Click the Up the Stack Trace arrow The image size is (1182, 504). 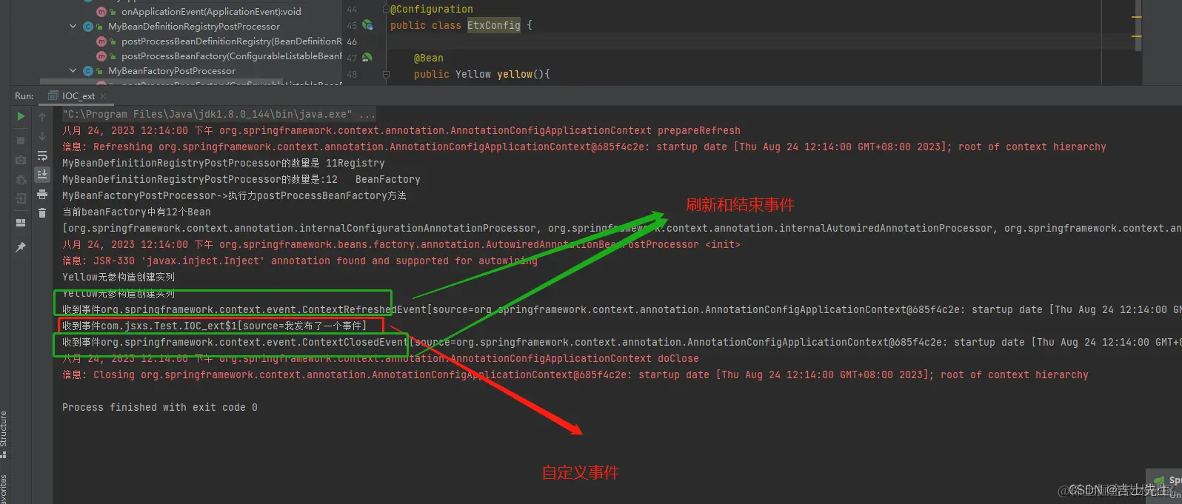(42, 117)
